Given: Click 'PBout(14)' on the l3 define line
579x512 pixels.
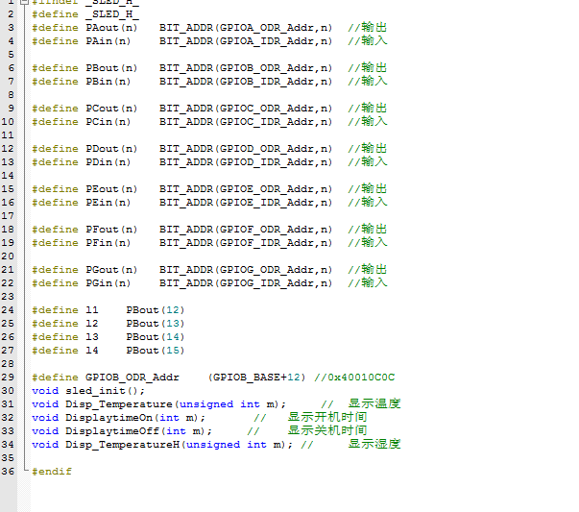Looking at the screenshot, I should [x=156, y=337].
